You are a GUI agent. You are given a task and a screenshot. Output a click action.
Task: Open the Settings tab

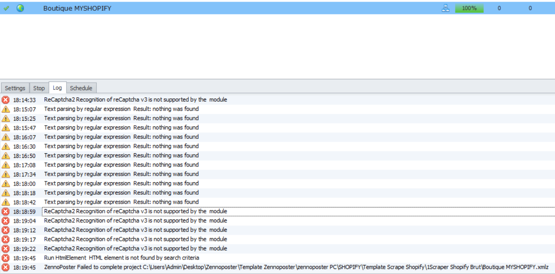[15, 88]
